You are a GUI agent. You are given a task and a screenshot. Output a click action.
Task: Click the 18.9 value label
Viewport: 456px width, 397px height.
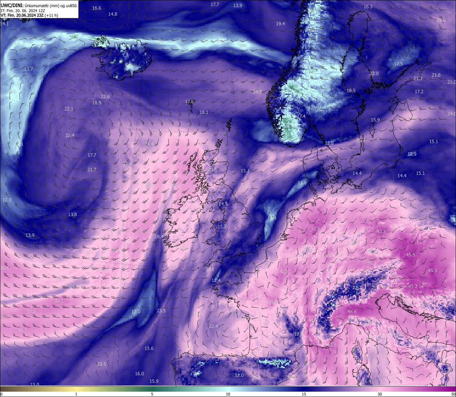point(97,103)
